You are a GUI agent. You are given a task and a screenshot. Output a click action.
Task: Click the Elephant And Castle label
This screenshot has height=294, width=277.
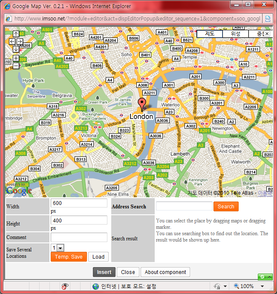click(230, 149)
